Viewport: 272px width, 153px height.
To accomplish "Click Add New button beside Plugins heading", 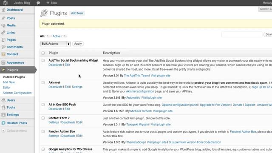I will [77, 13].
